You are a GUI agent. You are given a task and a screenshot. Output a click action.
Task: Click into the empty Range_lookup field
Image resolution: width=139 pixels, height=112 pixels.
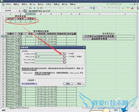pyautogui.click(x=49, y=62)
